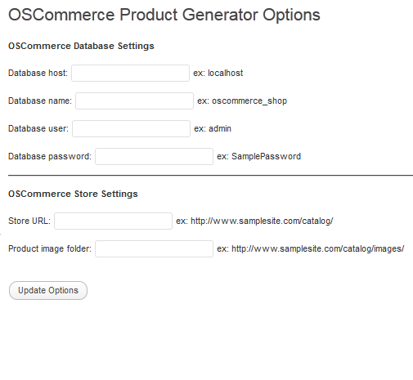
Task: Click the Database host label
Action: coord(38,73)
